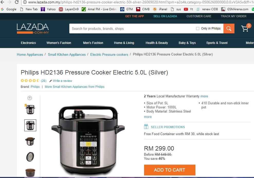Viewport: 254px width, 178px height.
Task: Click the orange search magnifier button
Action: click(229, 29)
